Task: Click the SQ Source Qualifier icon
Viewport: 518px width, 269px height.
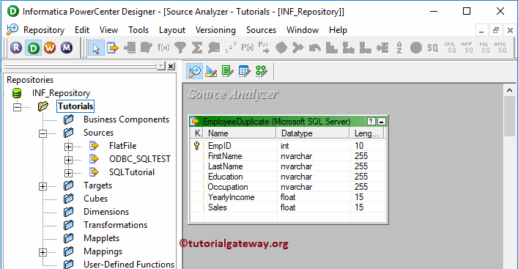Action: click(433, 48)
